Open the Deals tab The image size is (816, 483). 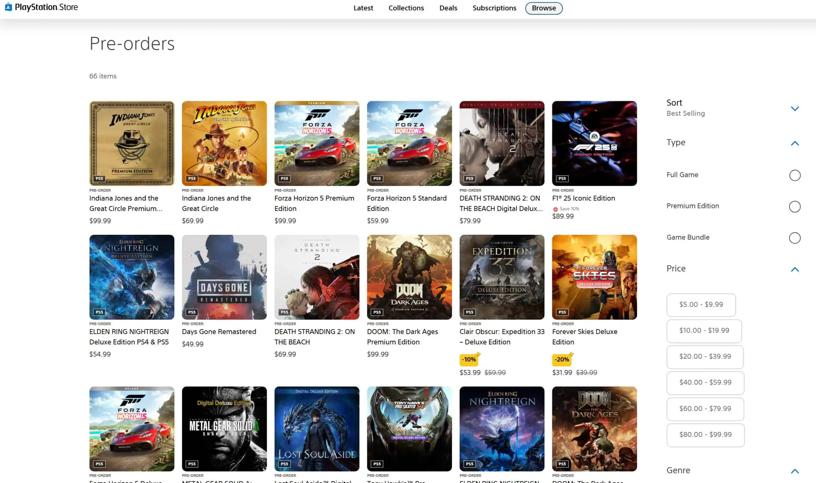click(x=448, y=8)
